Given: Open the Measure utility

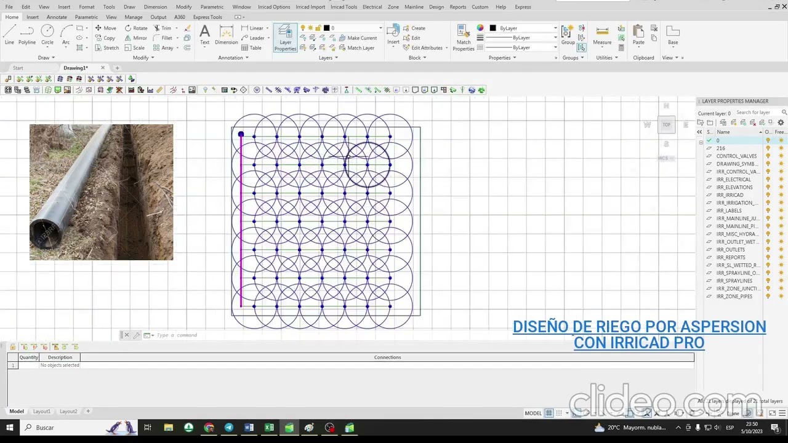Looking at the screenshot, I should tap(602, 34).
